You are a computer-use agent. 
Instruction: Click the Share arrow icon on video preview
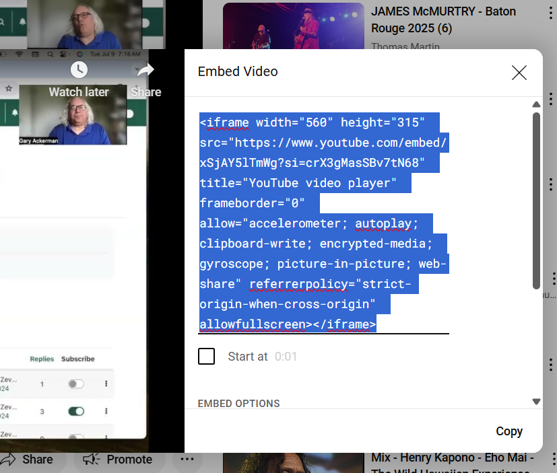pyautogui.click(x=145, y=70)
